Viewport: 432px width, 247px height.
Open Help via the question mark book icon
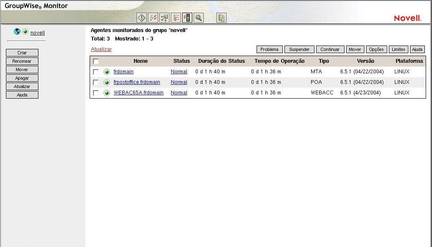click(x=221, y=17)
